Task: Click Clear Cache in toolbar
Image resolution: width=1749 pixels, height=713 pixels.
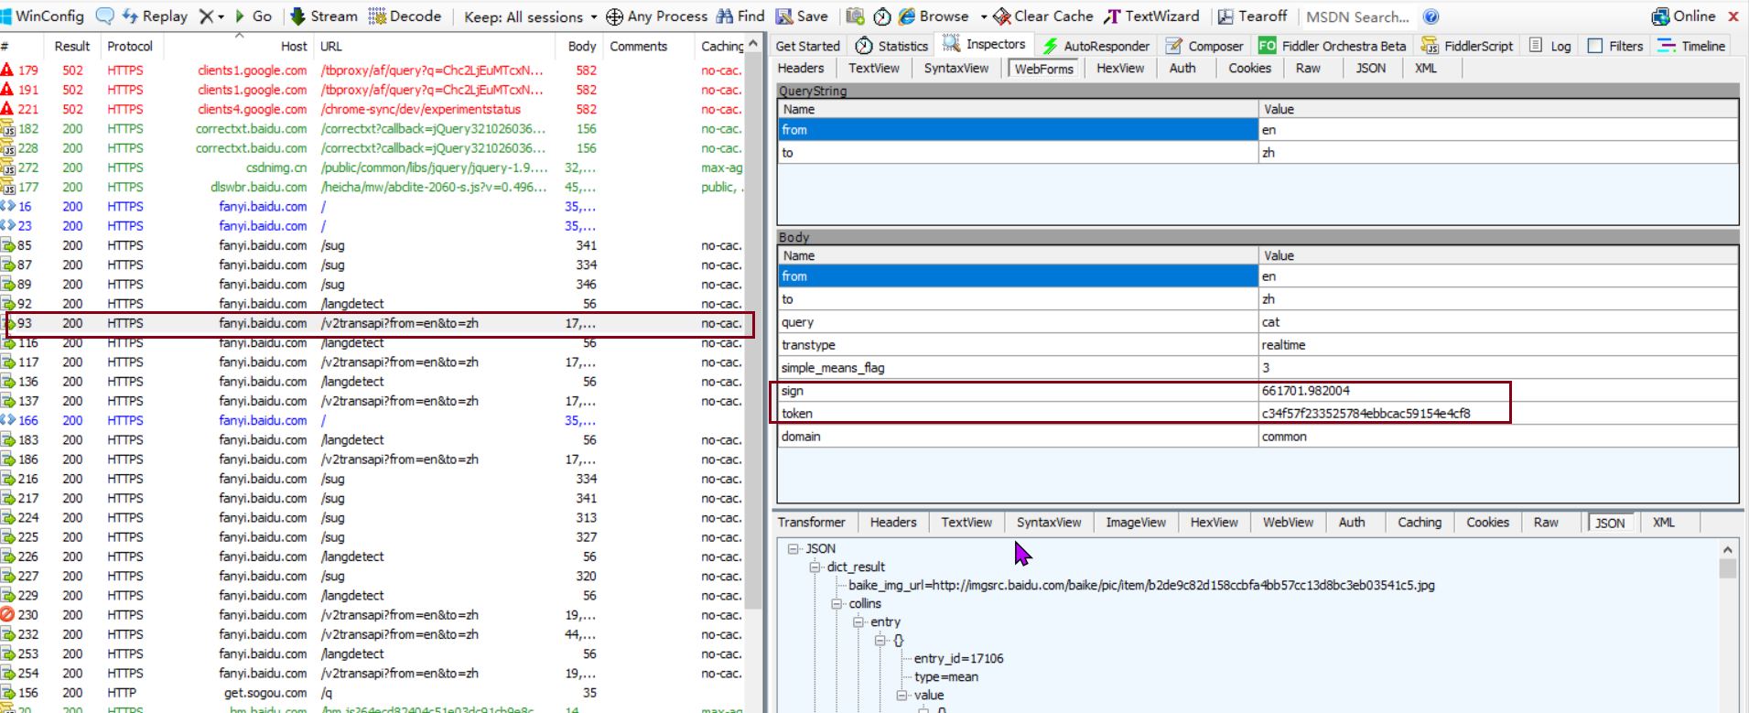Action: pyautogui.click(x=1043, y=16)
